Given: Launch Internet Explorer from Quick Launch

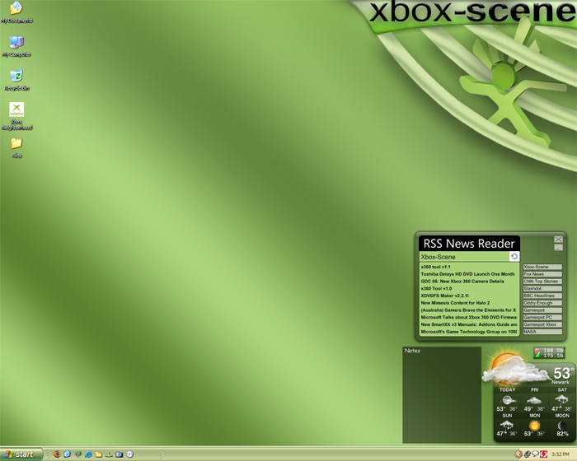Looking at the screenshot, I should click(x=88, y=454).
